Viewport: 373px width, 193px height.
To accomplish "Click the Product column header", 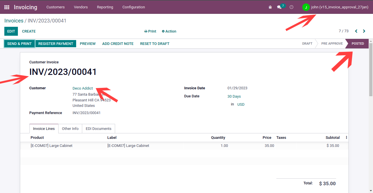I will pyautogui.click(x=37, y=138).
